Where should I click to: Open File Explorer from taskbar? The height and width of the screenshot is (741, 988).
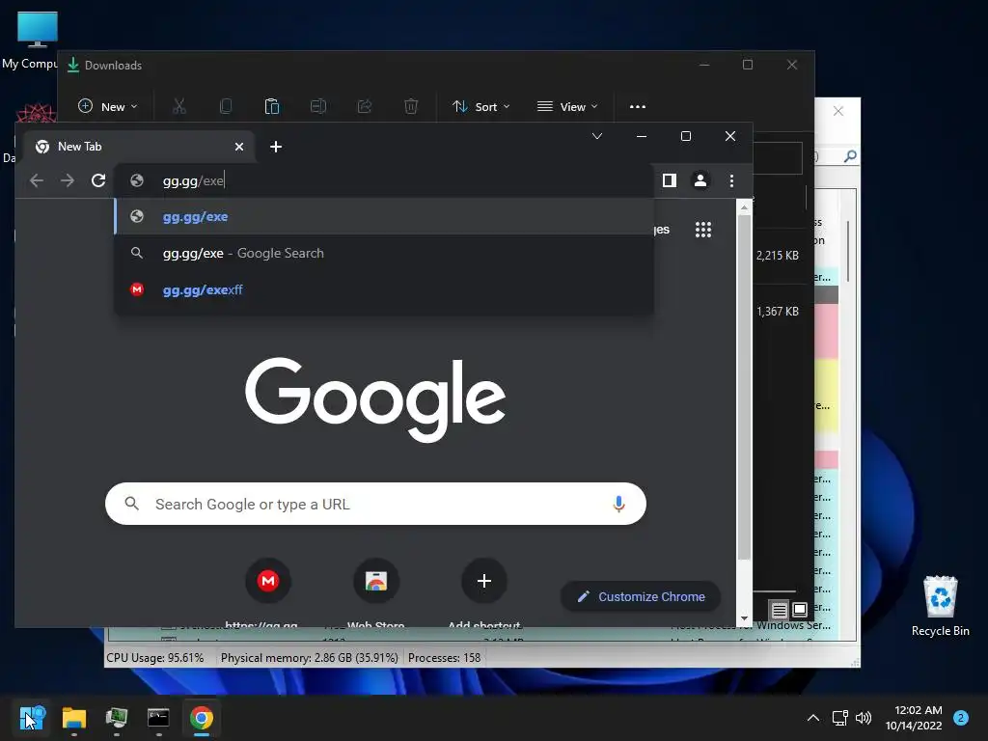[74, 718]
